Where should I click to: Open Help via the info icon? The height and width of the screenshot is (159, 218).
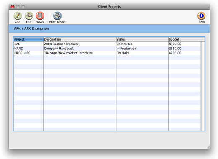pos(201,16)
